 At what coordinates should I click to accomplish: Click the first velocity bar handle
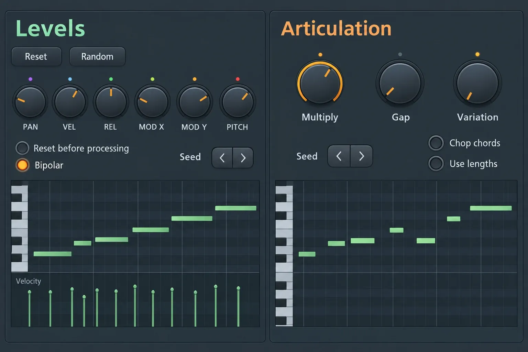pyautogui.click(x=30, y=292)
